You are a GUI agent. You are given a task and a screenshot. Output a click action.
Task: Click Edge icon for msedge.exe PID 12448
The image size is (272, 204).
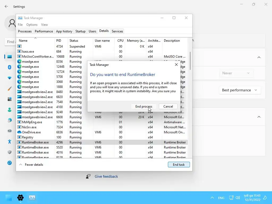(19, 66)
